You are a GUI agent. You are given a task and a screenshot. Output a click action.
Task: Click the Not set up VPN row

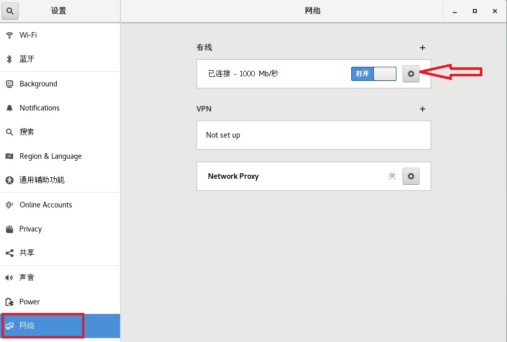pyautogui.click(x=313, y=135)
